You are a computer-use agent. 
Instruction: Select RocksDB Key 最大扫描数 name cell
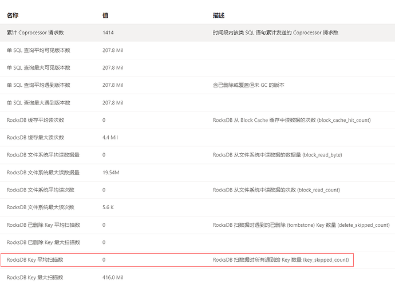coord(35,278)
